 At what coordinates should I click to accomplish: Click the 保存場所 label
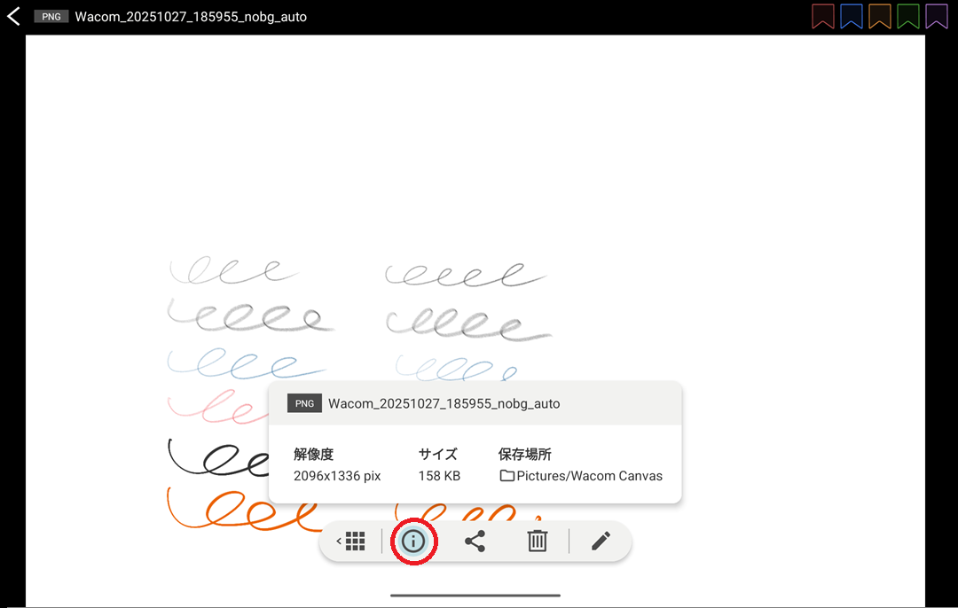pos(525,454)
